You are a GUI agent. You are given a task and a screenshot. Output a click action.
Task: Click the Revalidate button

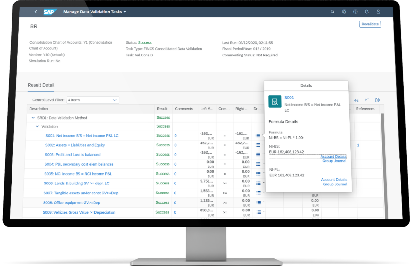pos(370,24)
